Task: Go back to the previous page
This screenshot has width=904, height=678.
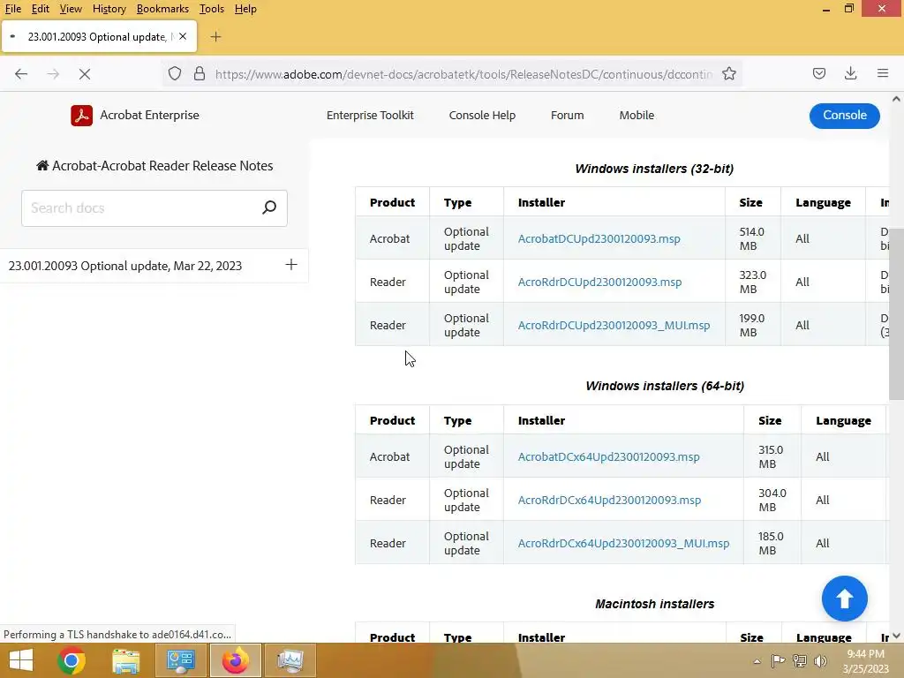Action: [x=21, y=74]
